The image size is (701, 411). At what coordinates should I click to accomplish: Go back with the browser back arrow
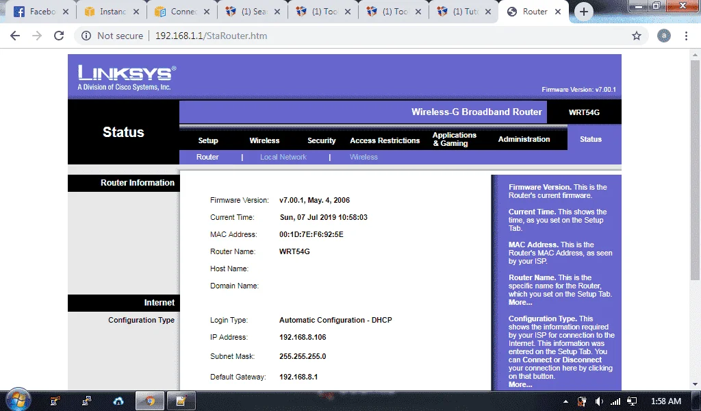click(15, 36)
